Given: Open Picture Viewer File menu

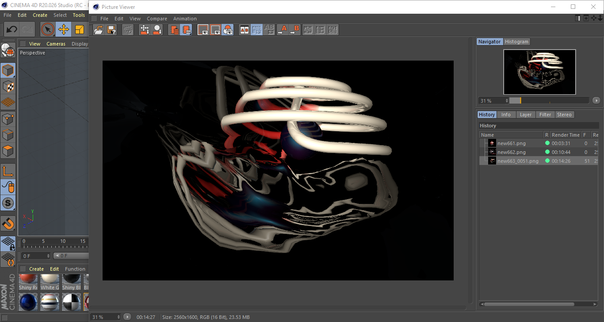Looking at the screenshot, I should tap(104, 19).
